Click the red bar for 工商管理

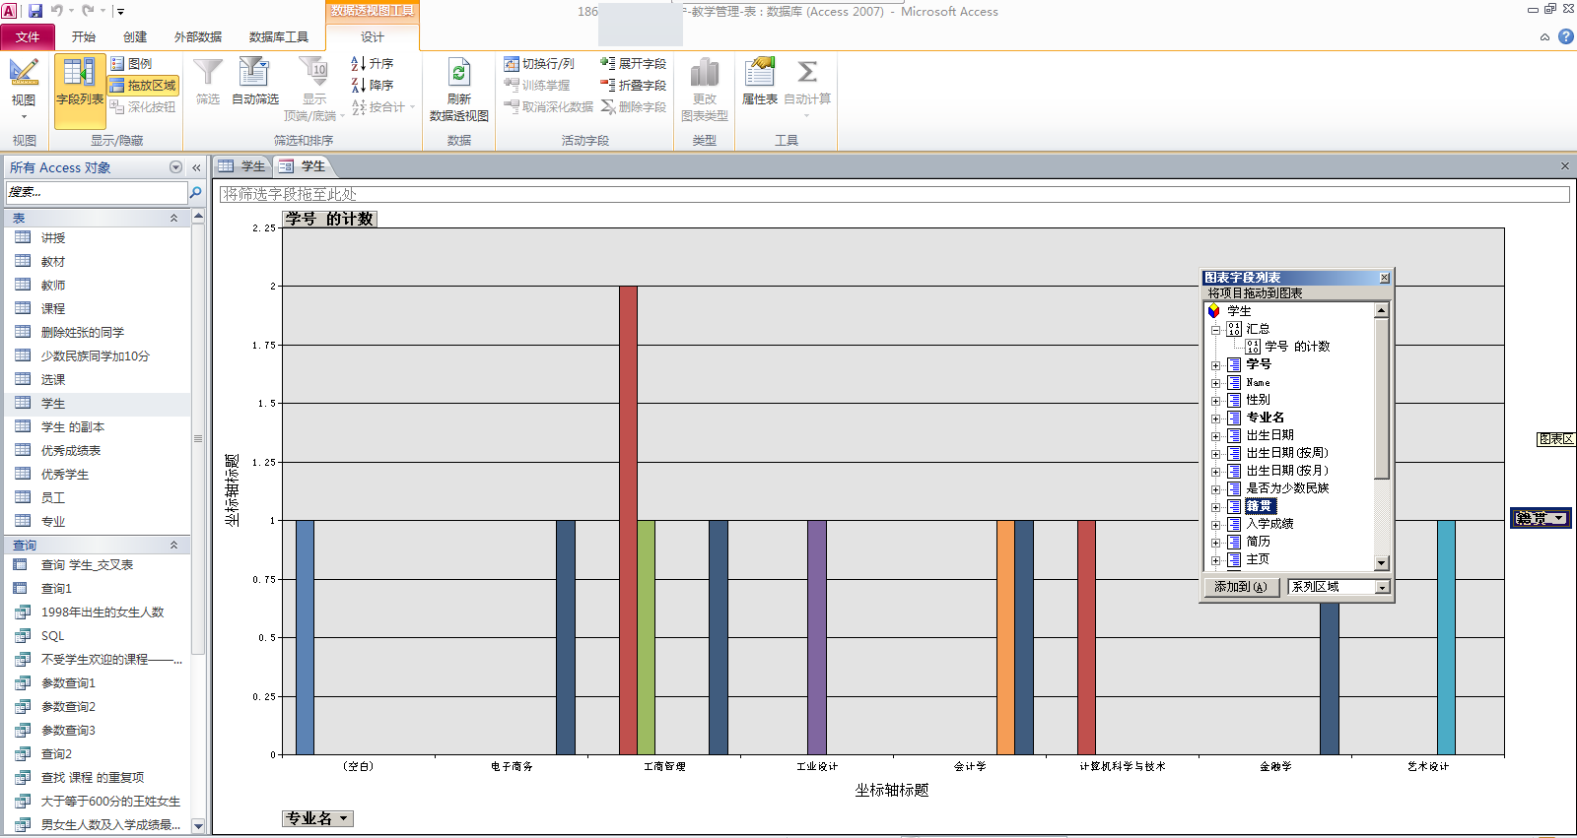point(628,520)
